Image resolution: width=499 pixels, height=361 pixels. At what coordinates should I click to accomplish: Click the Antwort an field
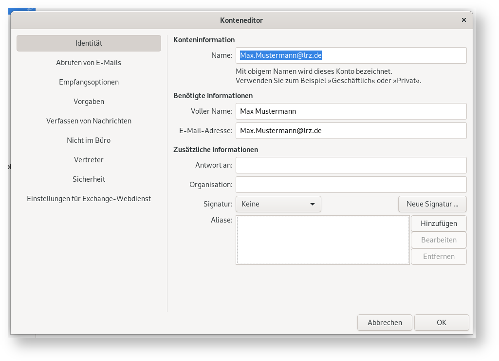coord(351,165)
